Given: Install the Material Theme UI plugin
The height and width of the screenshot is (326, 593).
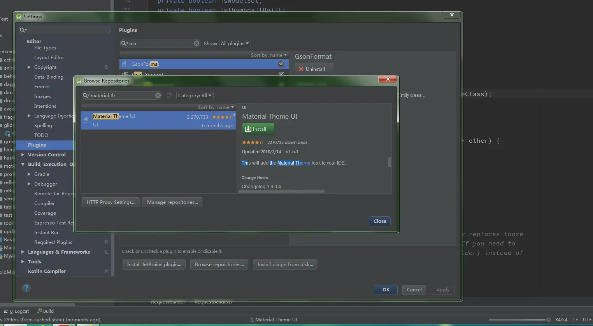Looking at the screenshot, I should pyautogui.click(x=258, y=129).
